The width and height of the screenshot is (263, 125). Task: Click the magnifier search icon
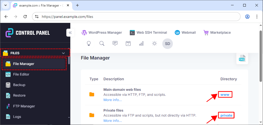point(102,44)
